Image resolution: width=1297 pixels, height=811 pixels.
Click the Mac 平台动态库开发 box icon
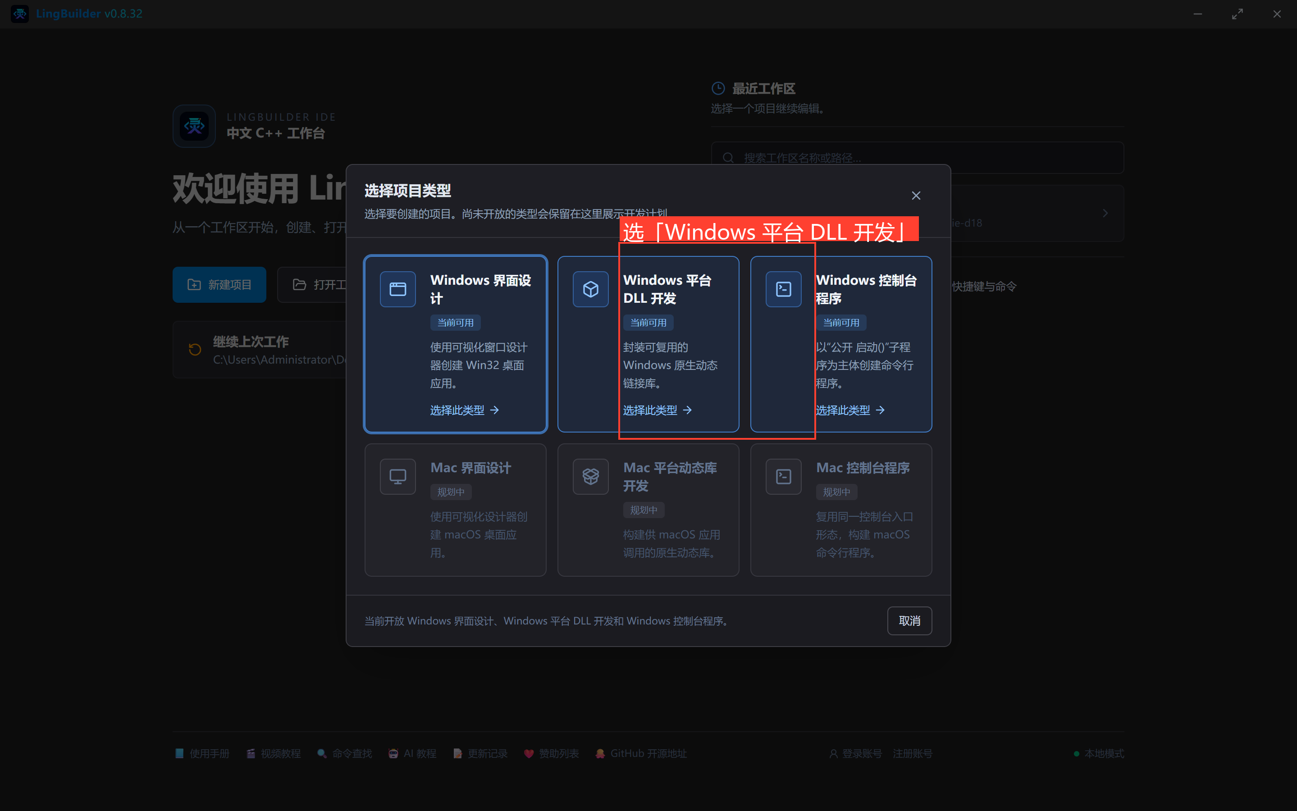pyautogui.click(x=590, y=476)
